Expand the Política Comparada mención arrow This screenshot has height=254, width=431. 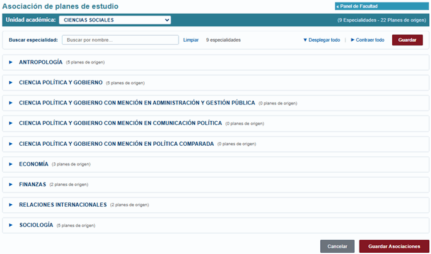(10, 144)
